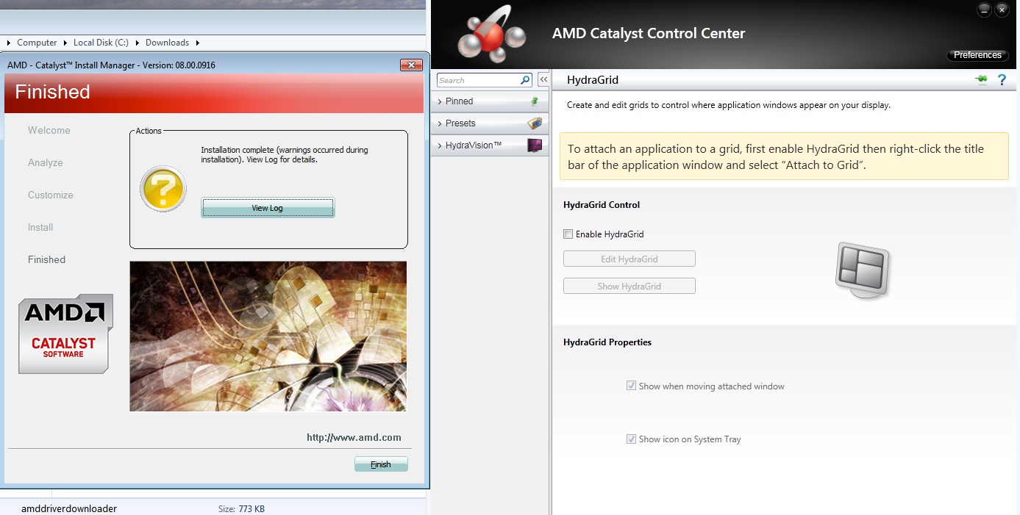Image resolution: width=1020 pixels, height=515 pixels.
Task: Click Downloads in the Explorer breadcrumb
Action: point(167,43)
